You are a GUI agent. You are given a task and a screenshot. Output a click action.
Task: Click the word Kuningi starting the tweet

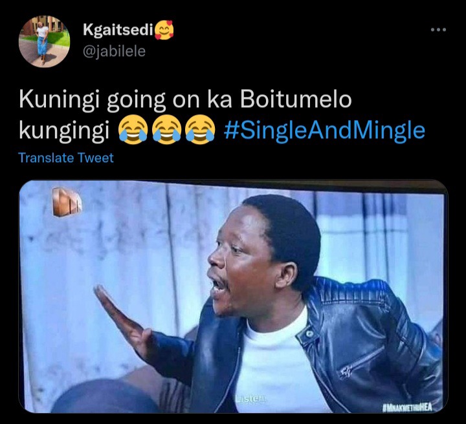[59, 100]
